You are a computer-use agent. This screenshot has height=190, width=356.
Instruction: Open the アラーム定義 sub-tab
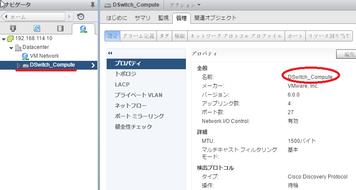click(x=138, y=36)
